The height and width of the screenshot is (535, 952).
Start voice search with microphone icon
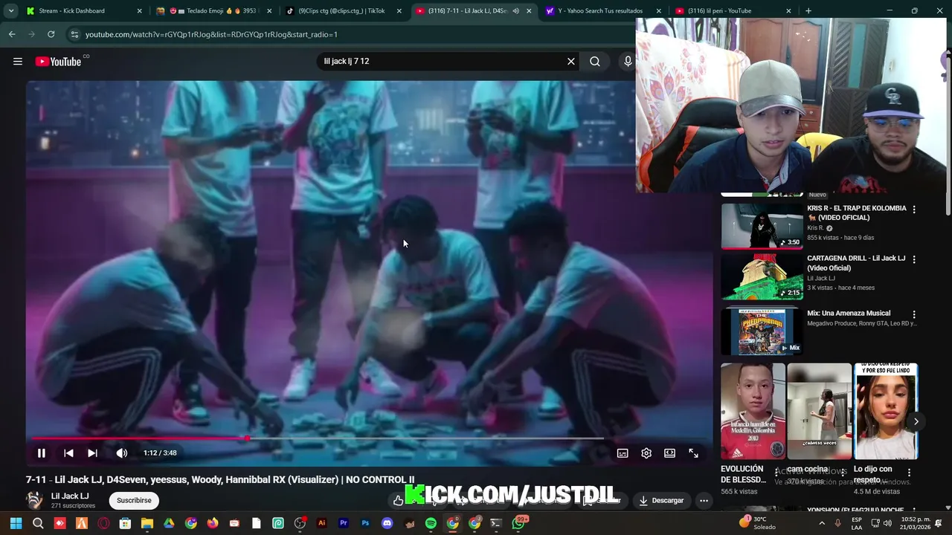tap(628, 62)
